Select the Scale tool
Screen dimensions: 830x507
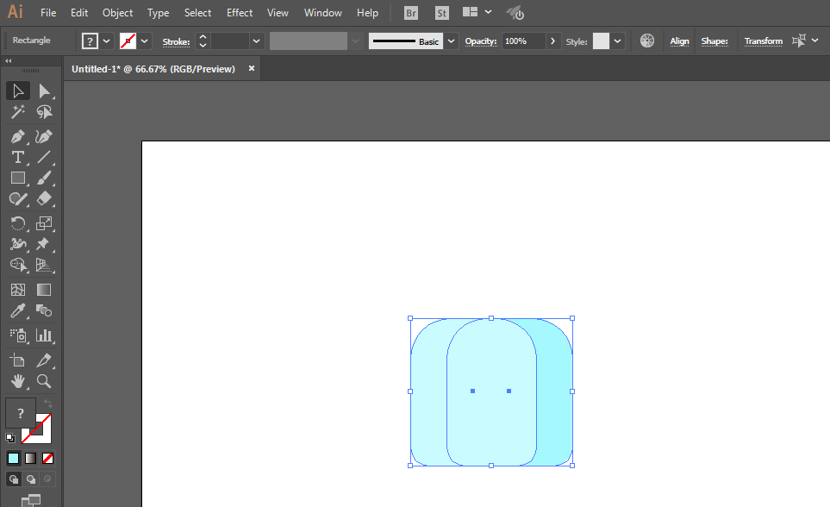coord(44,223)
